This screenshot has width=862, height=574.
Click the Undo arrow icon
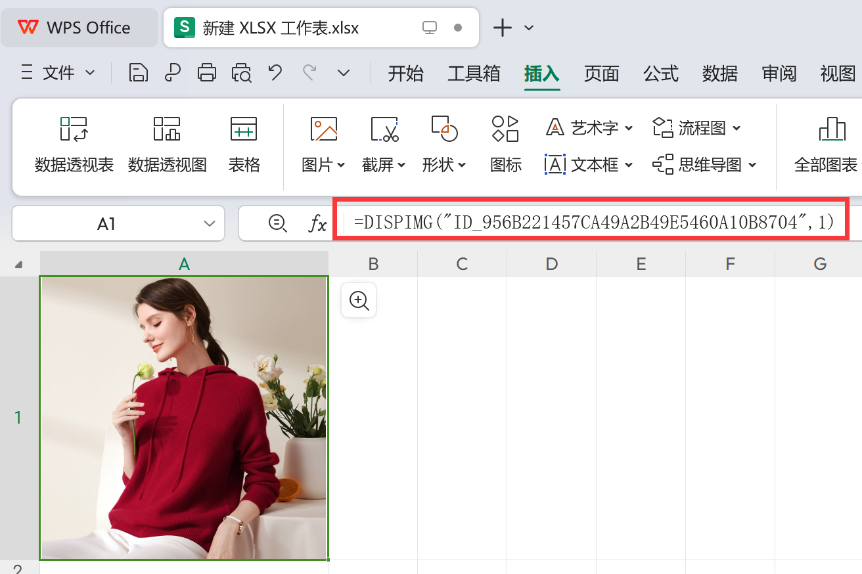pos(275,73)
